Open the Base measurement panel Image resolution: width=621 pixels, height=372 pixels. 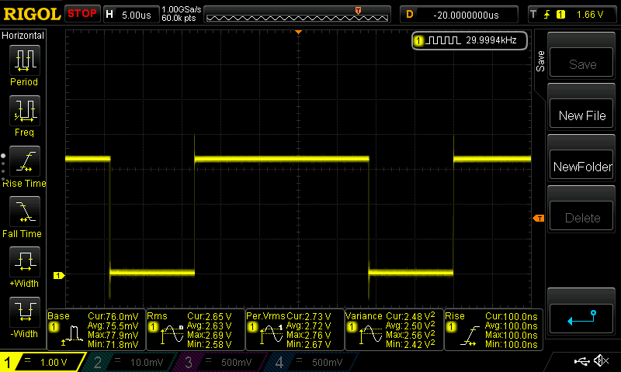pyautogui.click(x=95, y=329)
